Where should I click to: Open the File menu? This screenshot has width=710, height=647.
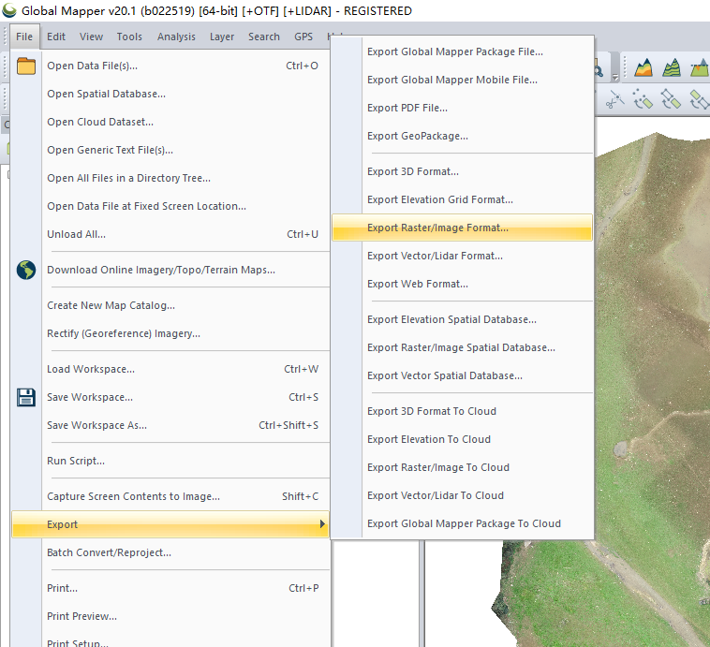(x=24, y=37)
